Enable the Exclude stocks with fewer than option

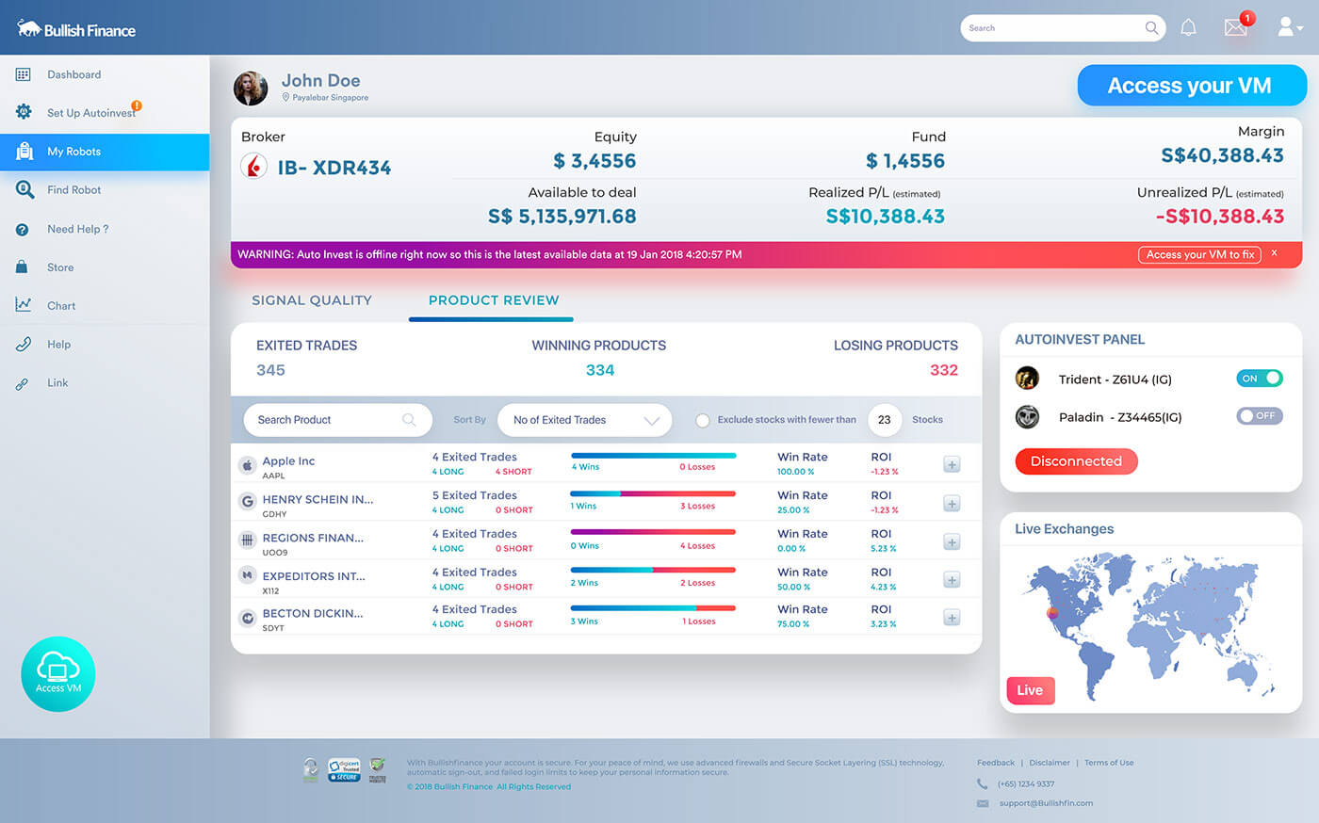tap(702, 421)
